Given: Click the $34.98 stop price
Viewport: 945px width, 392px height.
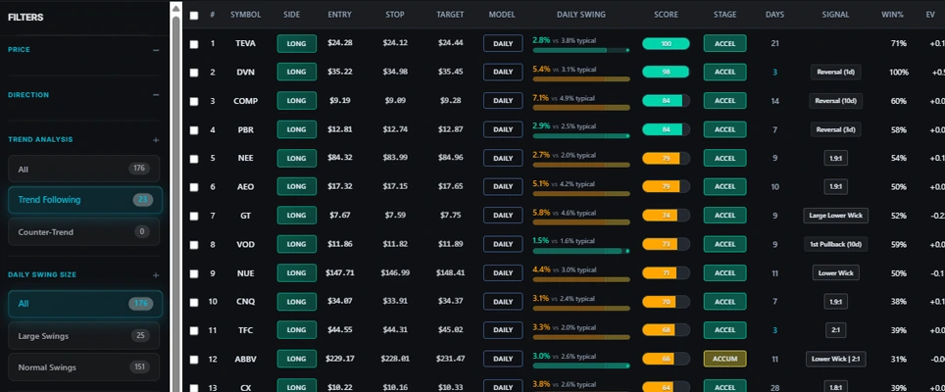Looking at the screenshot, I should click(395, 73).
